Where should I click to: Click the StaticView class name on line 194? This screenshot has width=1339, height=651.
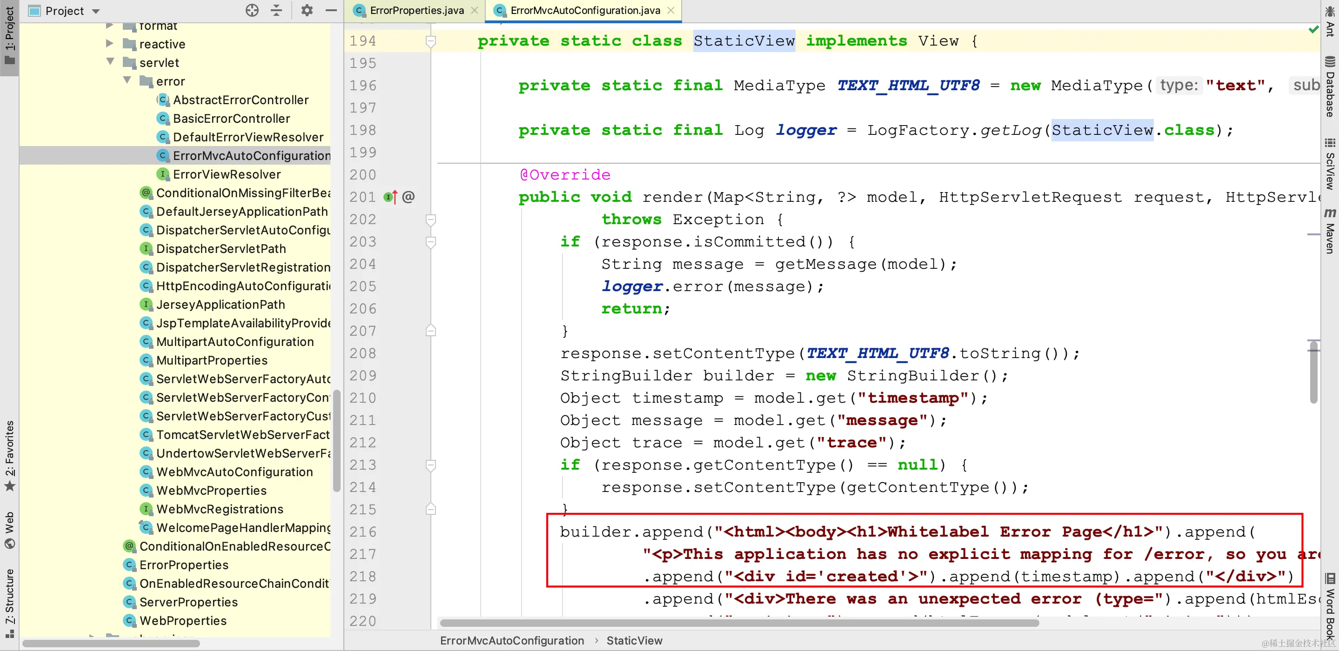744,41
